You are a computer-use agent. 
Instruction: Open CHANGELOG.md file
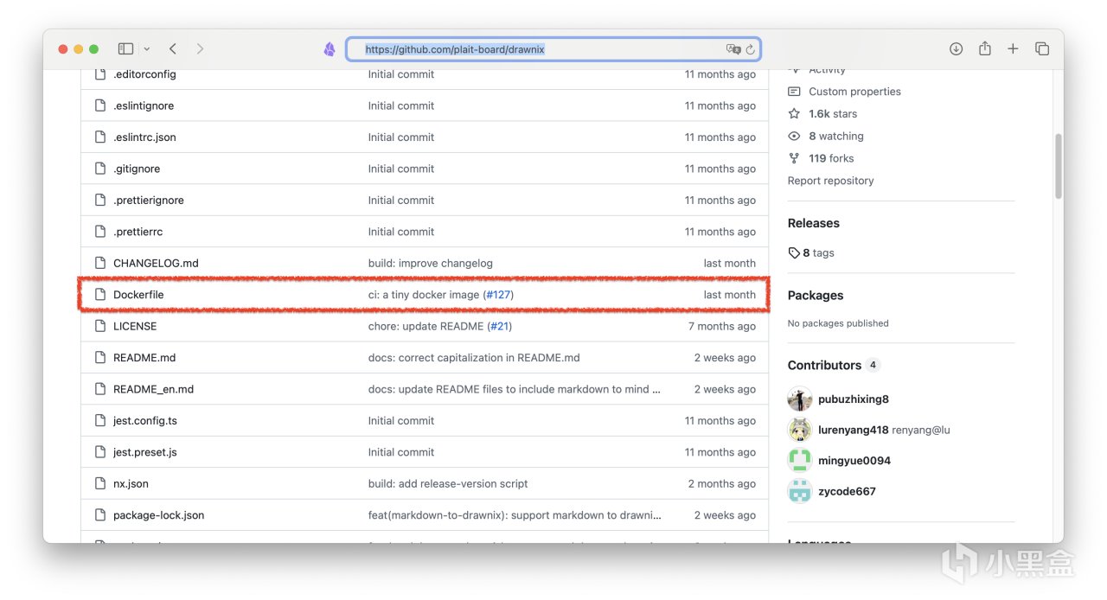pos(156,263)
